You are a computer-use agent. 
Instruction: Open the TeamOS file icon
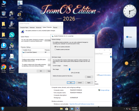[x=12, y=57]
